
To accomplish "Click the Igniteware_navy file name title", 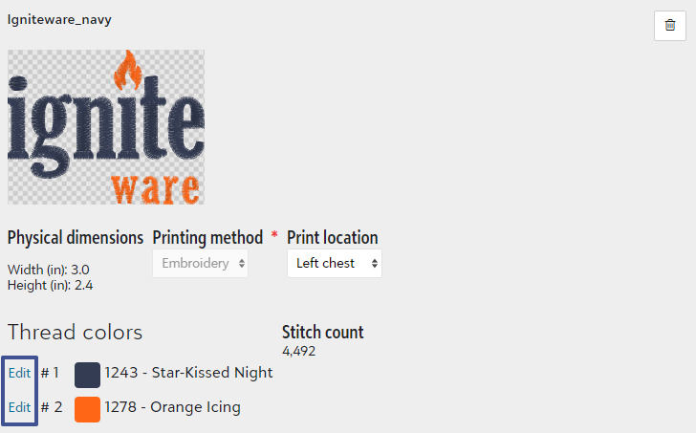I will [x=59, y=20].
